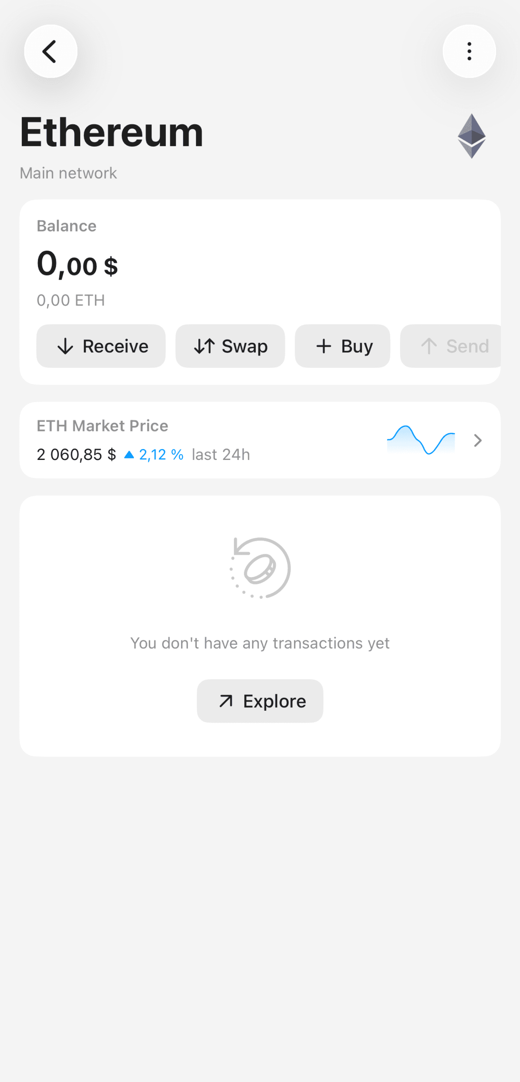The width and height of the screenshot is (520, 1082).
Task: Open the Swap action
Action: click(230, 346)
